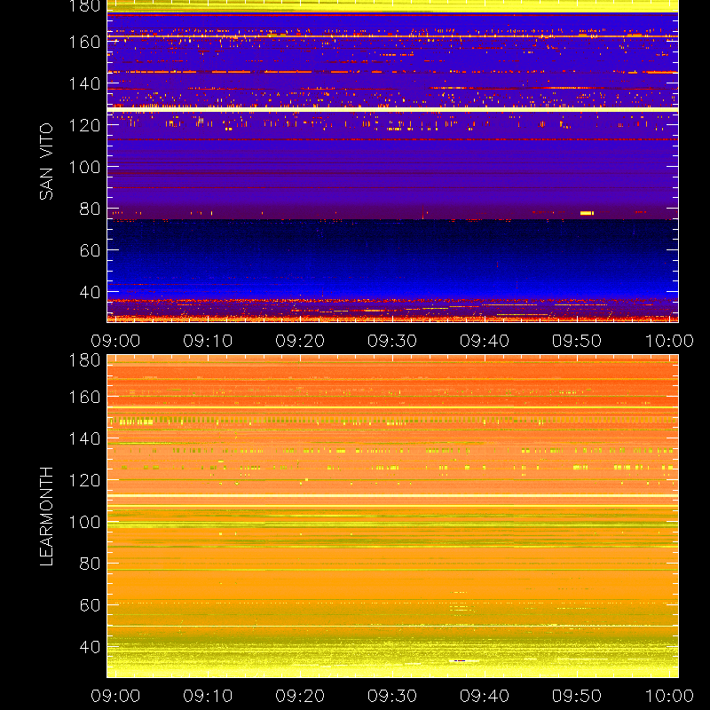
Task: Click 09:20 time label below San Vito plot
Action: click(x=300, y=341)
